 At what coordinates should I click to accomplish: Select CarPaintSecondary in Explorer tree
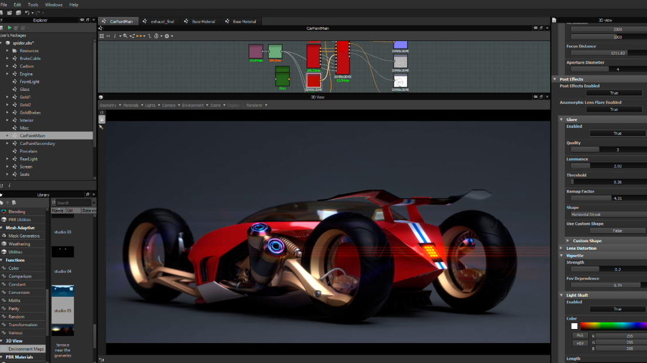[x=37, y=144]
